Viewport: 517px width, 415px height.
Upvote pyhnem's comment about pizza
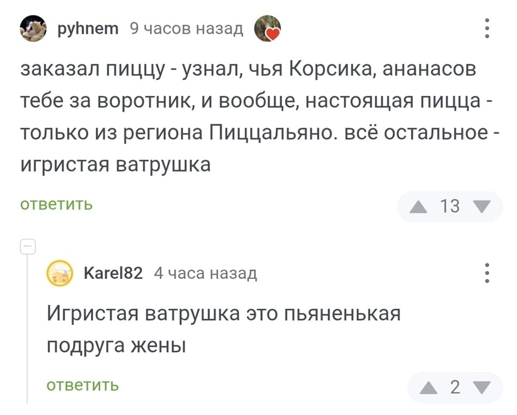[x=419, y=206]
